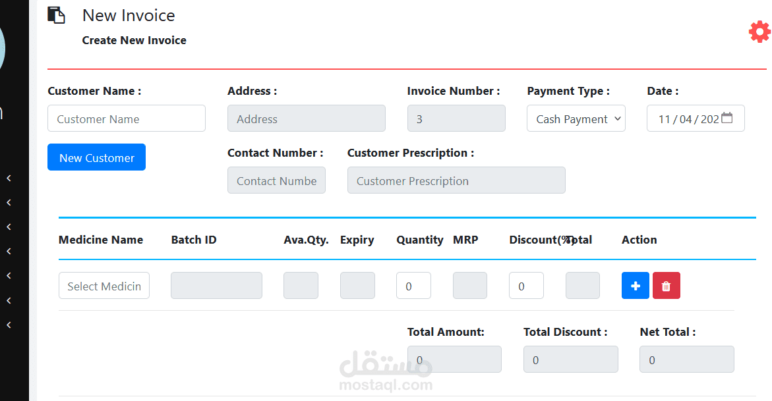
Task: Open the Payment Type dropdown
Action: point(576,118)
